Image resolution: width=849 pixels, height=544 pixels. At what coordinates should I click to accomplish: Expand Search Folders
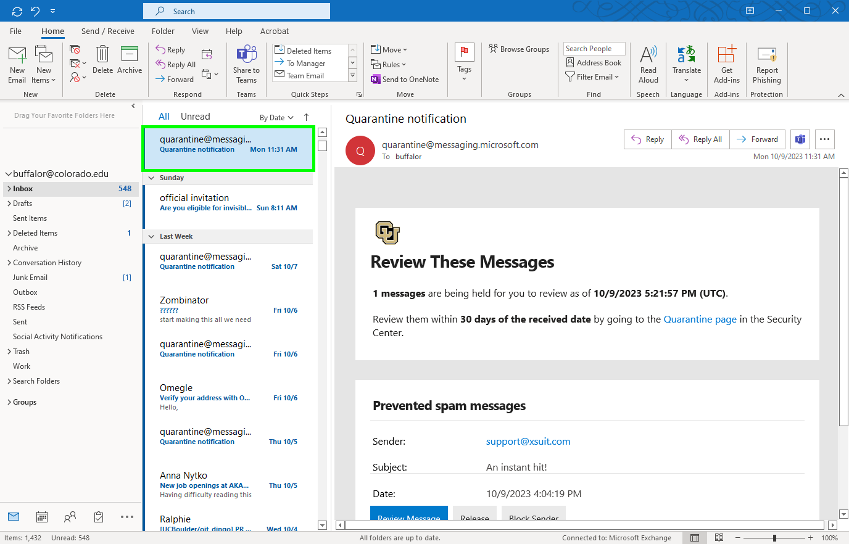tap(9, 381)
